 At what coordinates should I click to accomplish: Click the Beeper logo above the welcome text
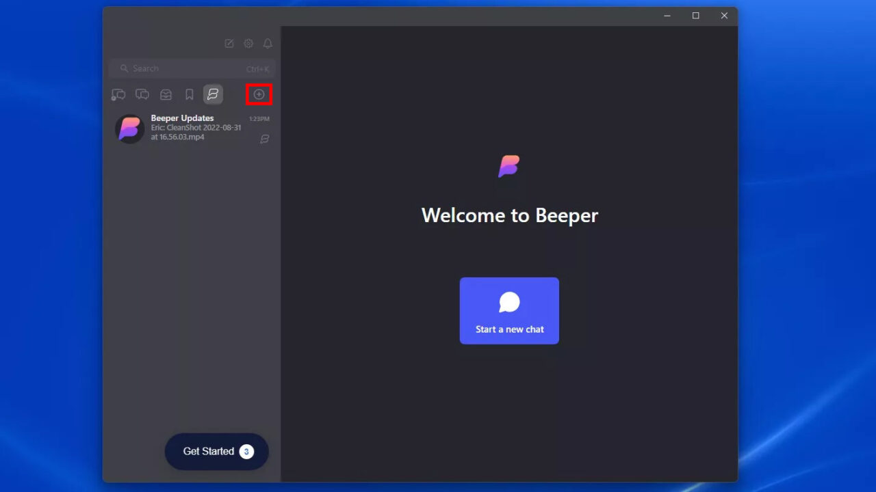509,165
